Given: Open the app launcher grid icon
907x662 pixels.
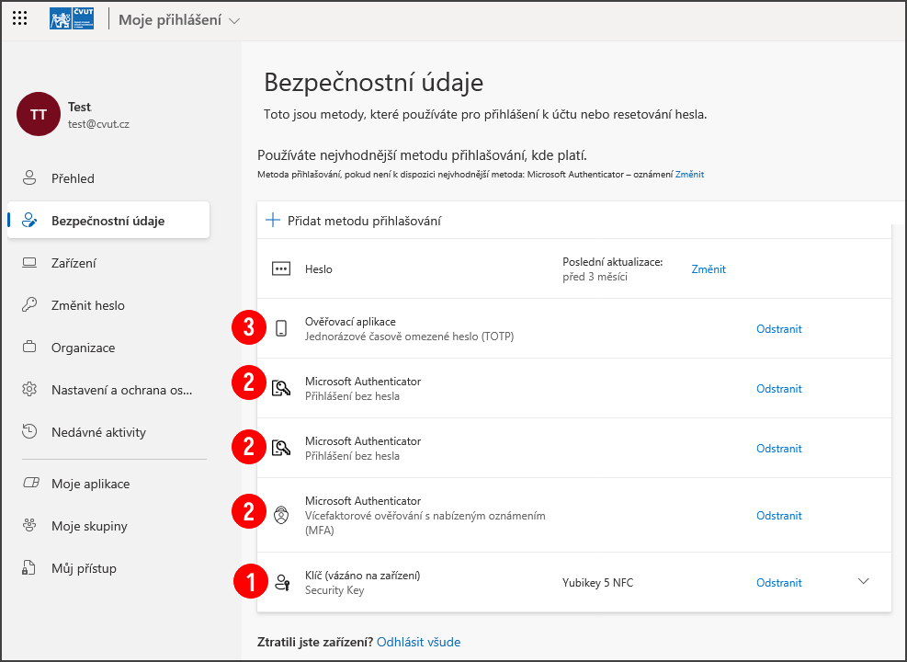Looking at the screenshot, I should (x=20, y=18).
